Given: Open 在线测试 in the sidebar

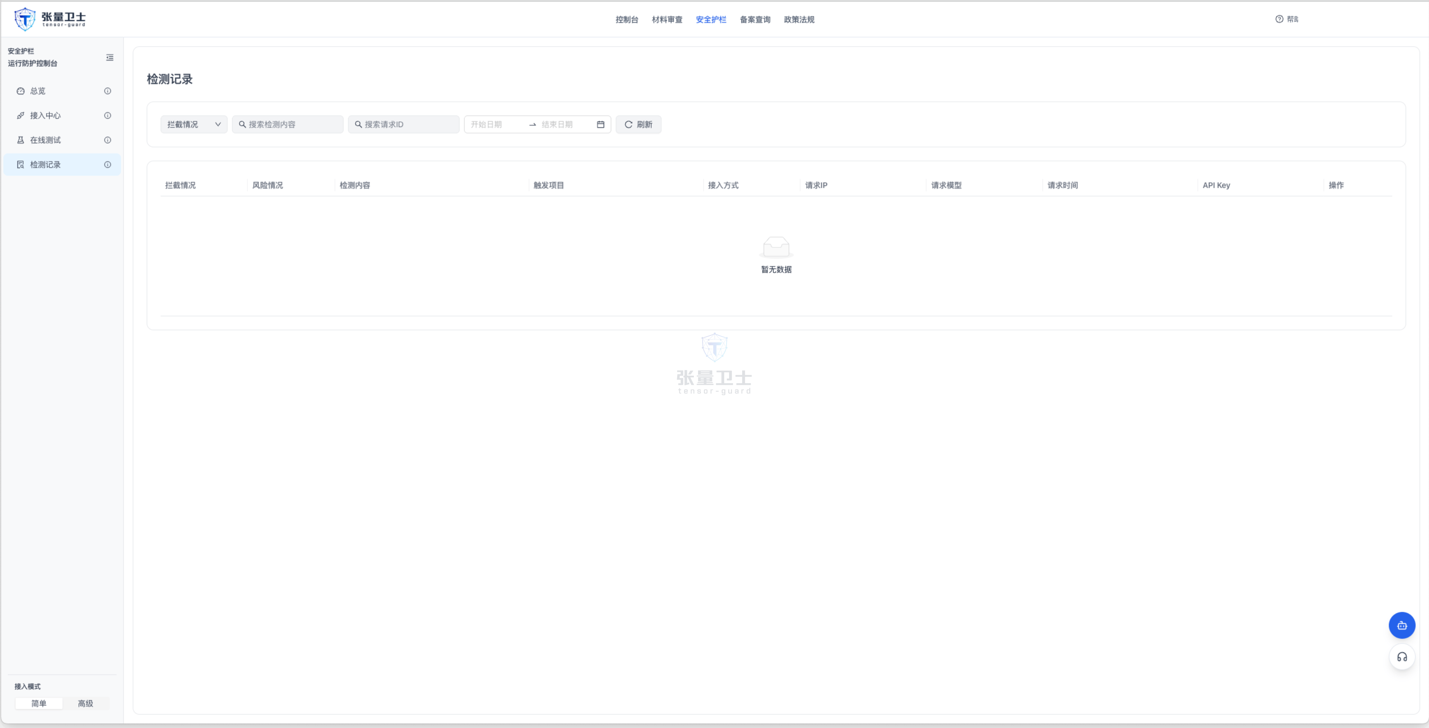Looking at the screenshot, I should 62,140.
